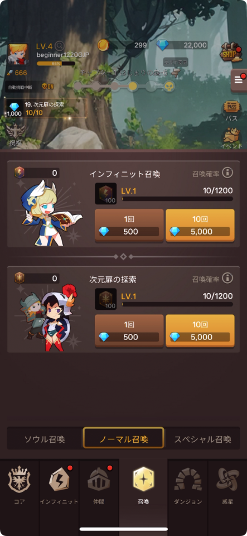247x536 pixels.
Task: Open the コア bottom navigation item
Action: 20,486
